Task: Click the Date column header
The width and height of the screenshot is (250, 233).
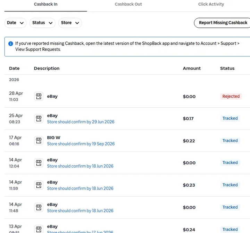Action: point(14,68)
